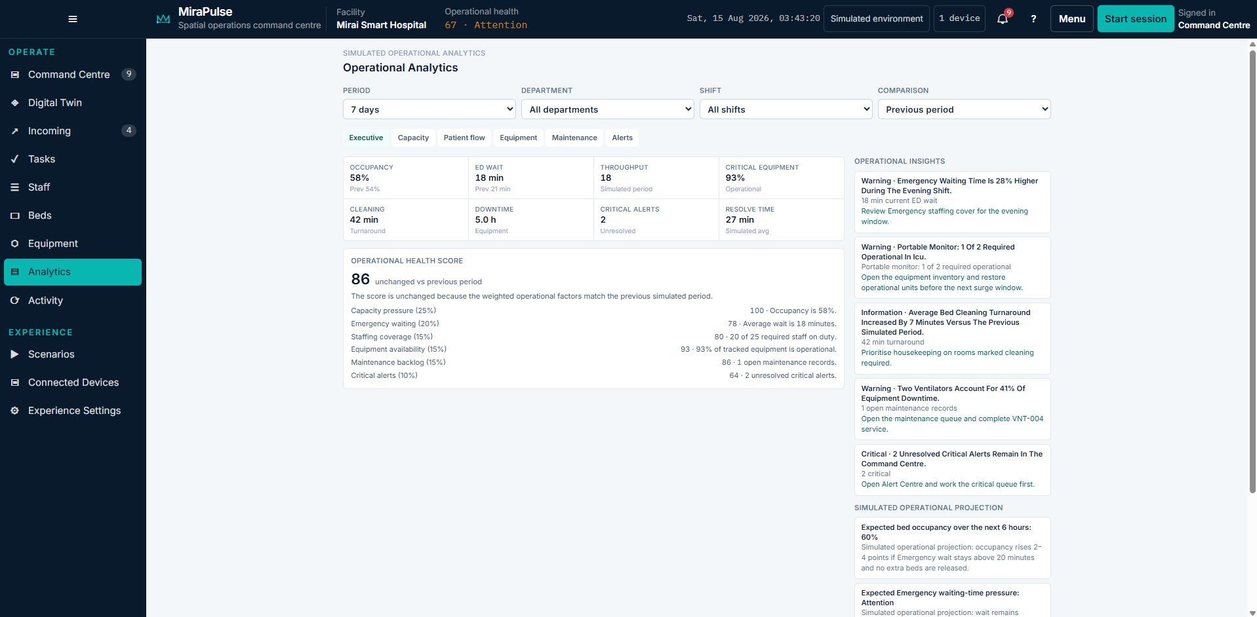Click the Scenarios play icon
1257x617 pixels.
point(15,354)
